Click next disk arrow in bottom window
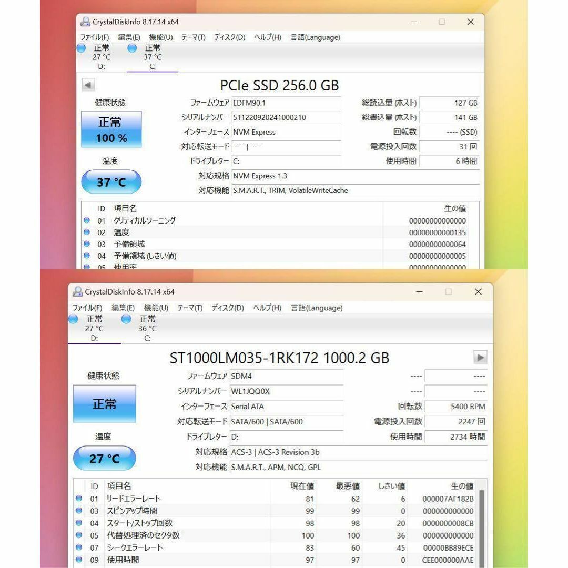The height and width of the screenshot is (568, 568). tap(480, 358)
